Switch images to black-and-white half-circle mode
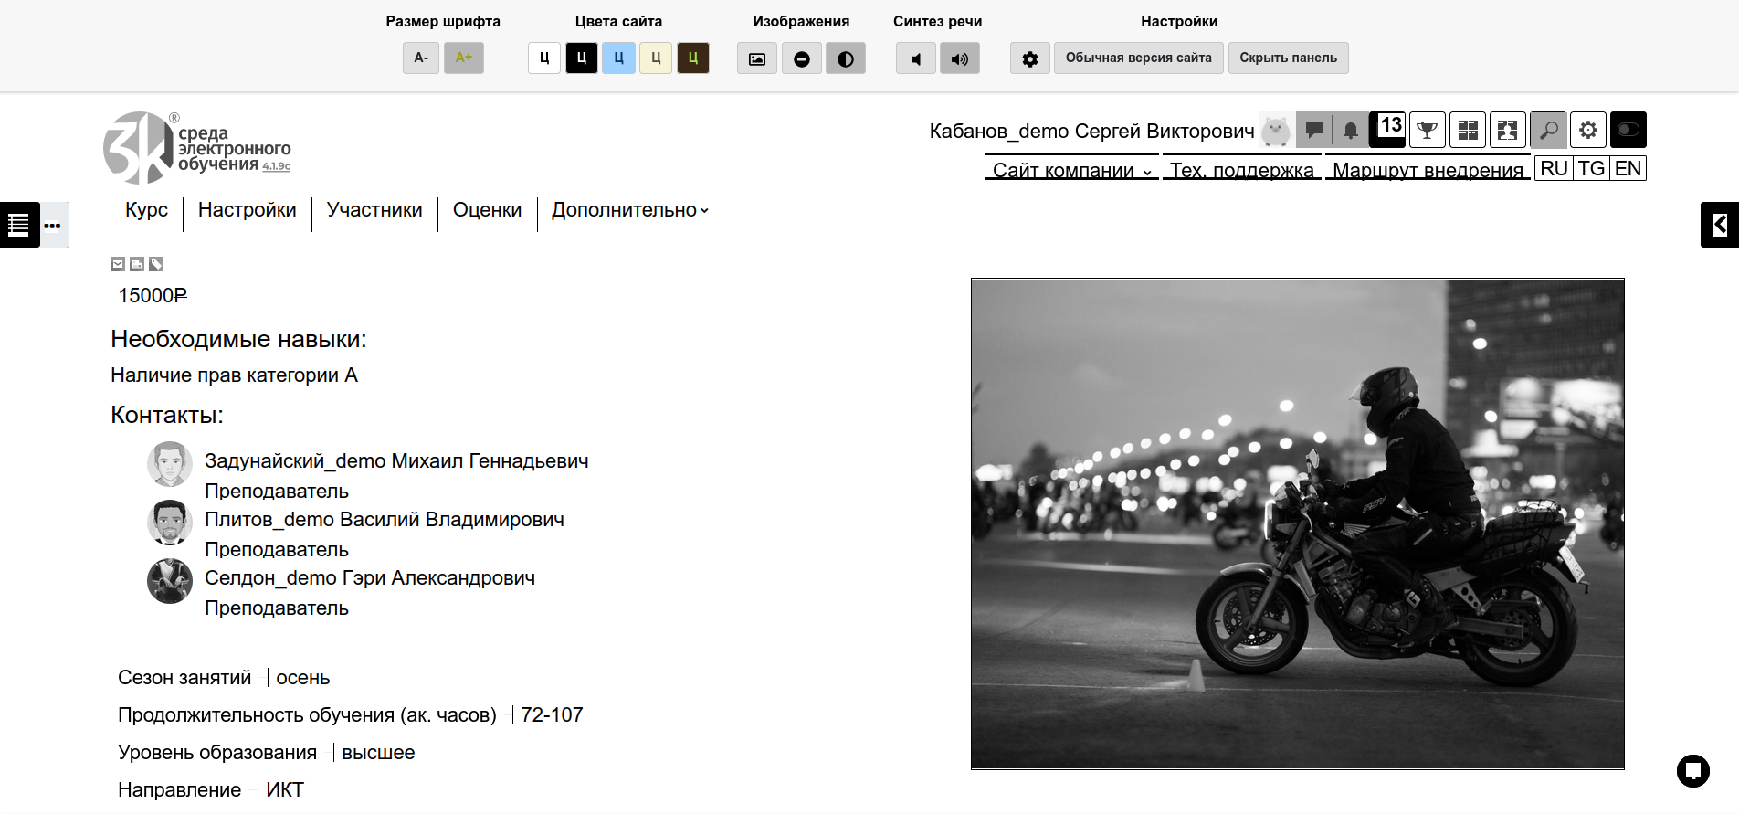The image size is (1739, 814). point(846,58)
